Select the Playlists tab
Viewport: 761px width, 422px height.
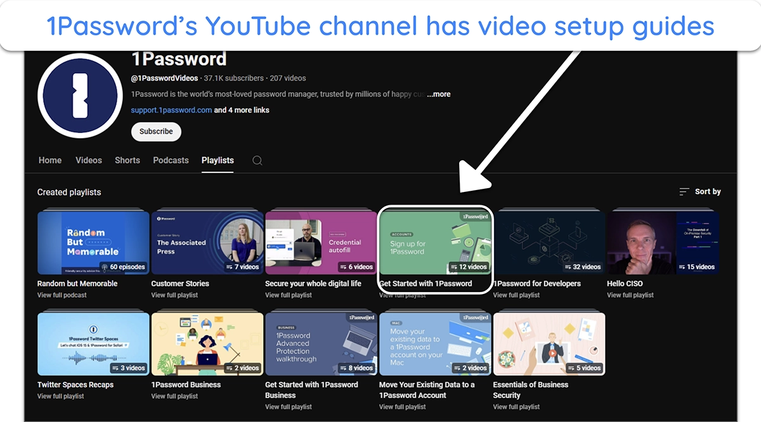click(218, 160)
